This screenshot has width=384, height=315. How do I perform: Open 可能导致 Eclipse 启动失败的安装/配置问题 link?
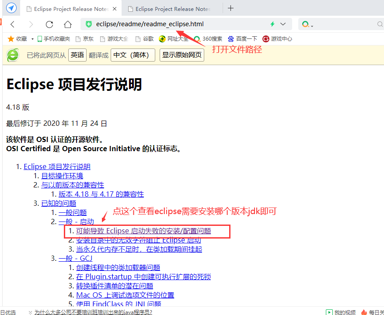pos(143,231)
